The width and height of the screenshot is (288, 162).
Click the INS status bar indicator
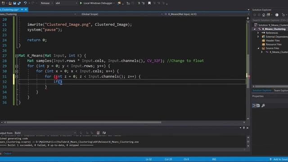[x=214, y=159]
